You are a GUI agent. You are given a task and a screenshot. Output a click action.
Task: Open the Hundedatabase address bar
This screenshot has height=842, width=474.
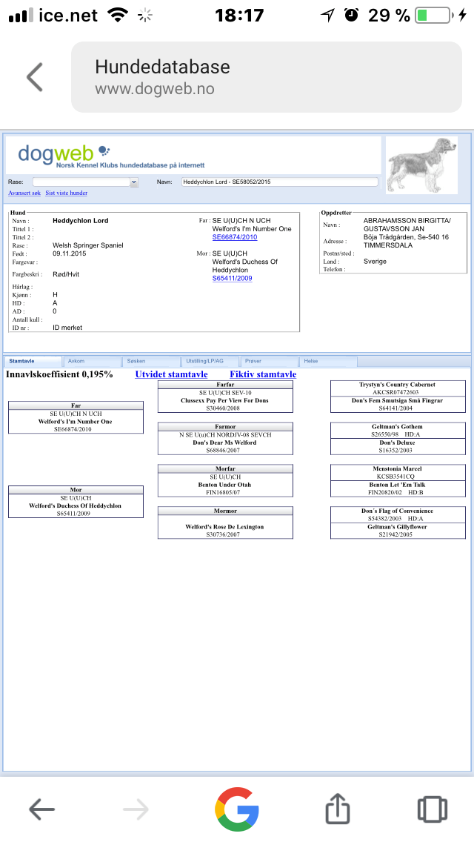pyautogui.click(x=267, y=77)
